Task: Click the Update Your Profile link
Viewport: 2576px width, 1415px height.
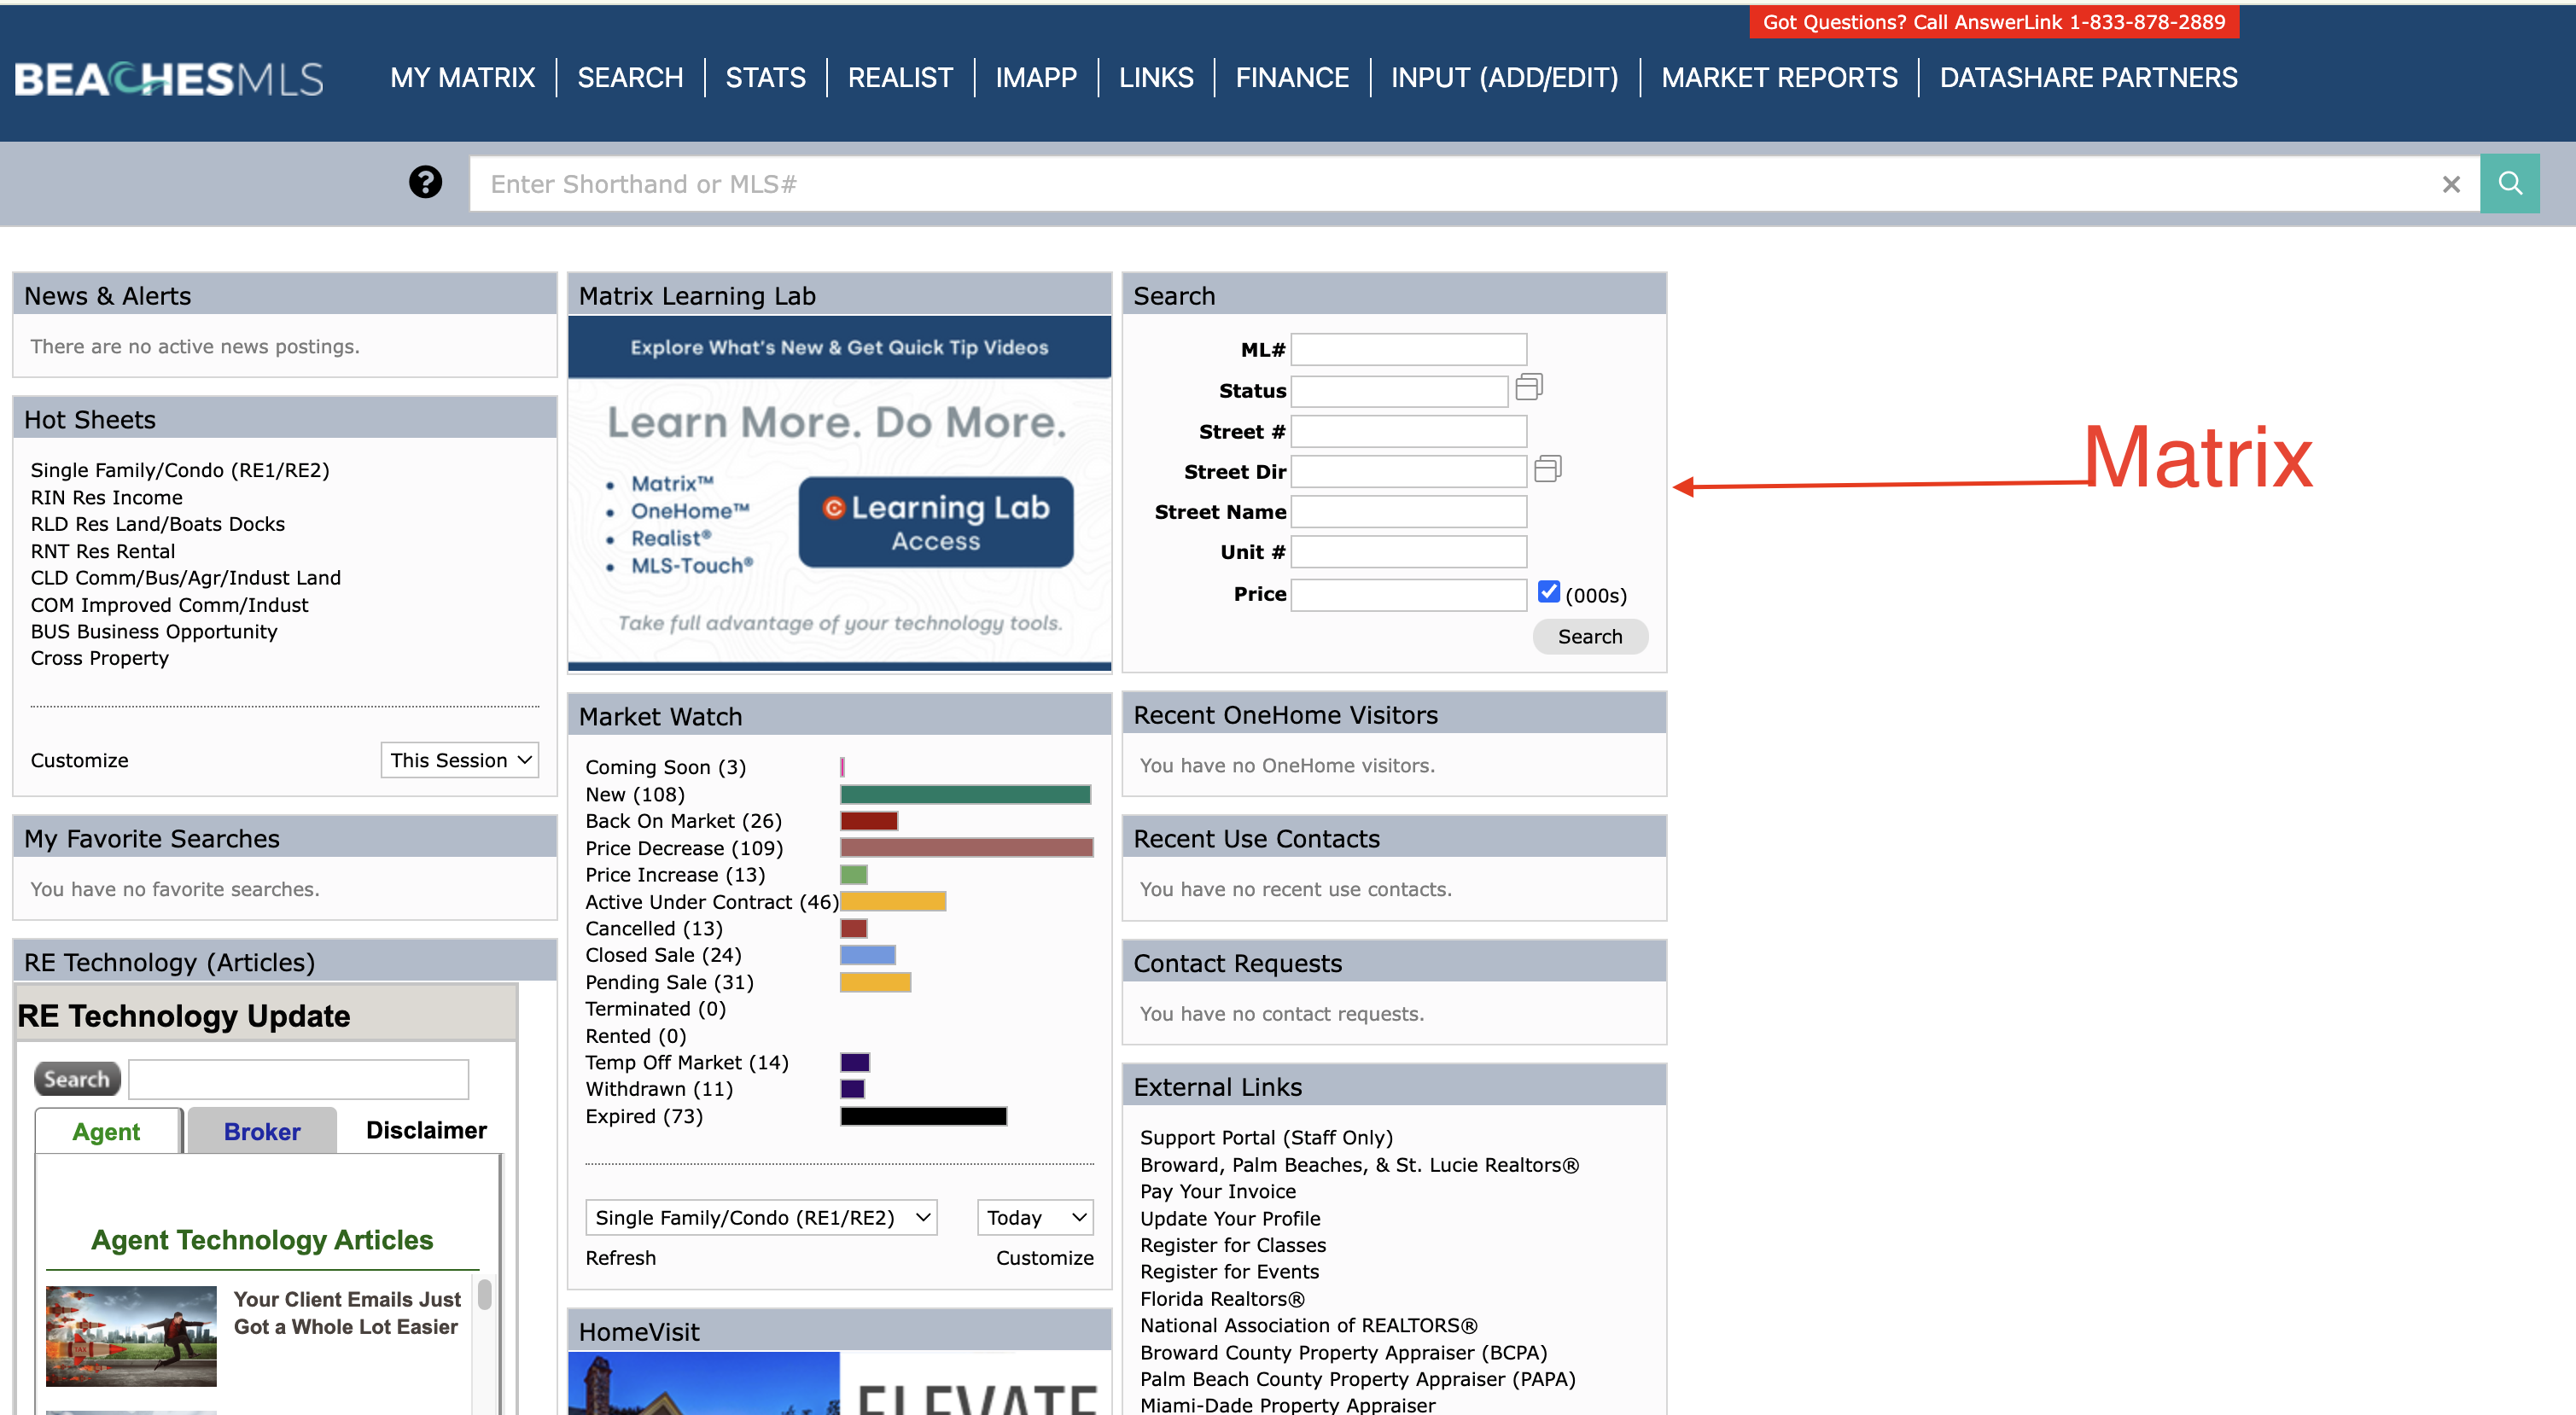Action: coord(1230,1218)
